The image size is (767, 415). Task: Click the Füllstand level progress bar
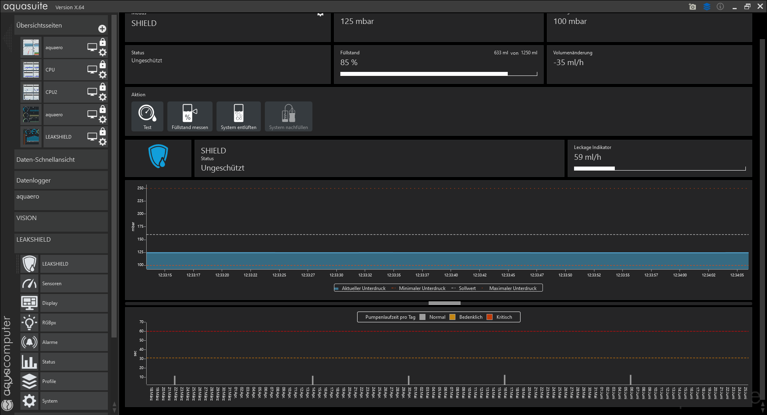[438, 74]
